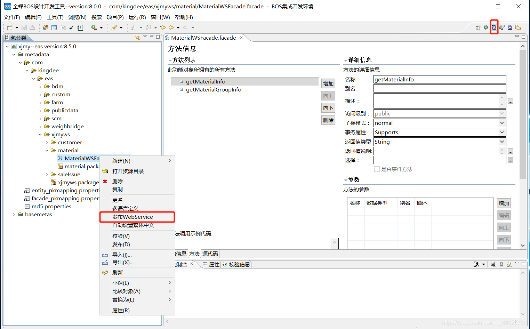Choose 删除 in the context menu
This screenshot has width=530, height=329.
click(137, 181)
